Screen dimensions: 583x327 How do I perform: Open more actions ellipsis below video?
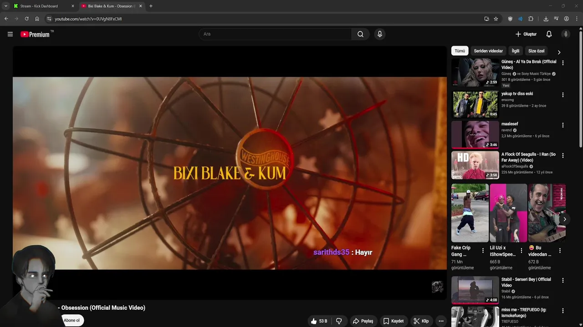pos(441,321)
